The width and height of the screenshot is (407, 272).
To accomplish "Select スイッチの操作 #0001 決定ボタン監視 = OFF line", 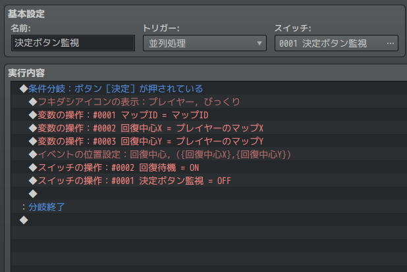I will 209,181.
